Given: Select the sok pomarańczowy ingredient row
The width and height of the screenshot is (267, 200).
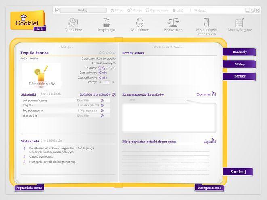Looking at the screenshot, I should click(65, 100).
